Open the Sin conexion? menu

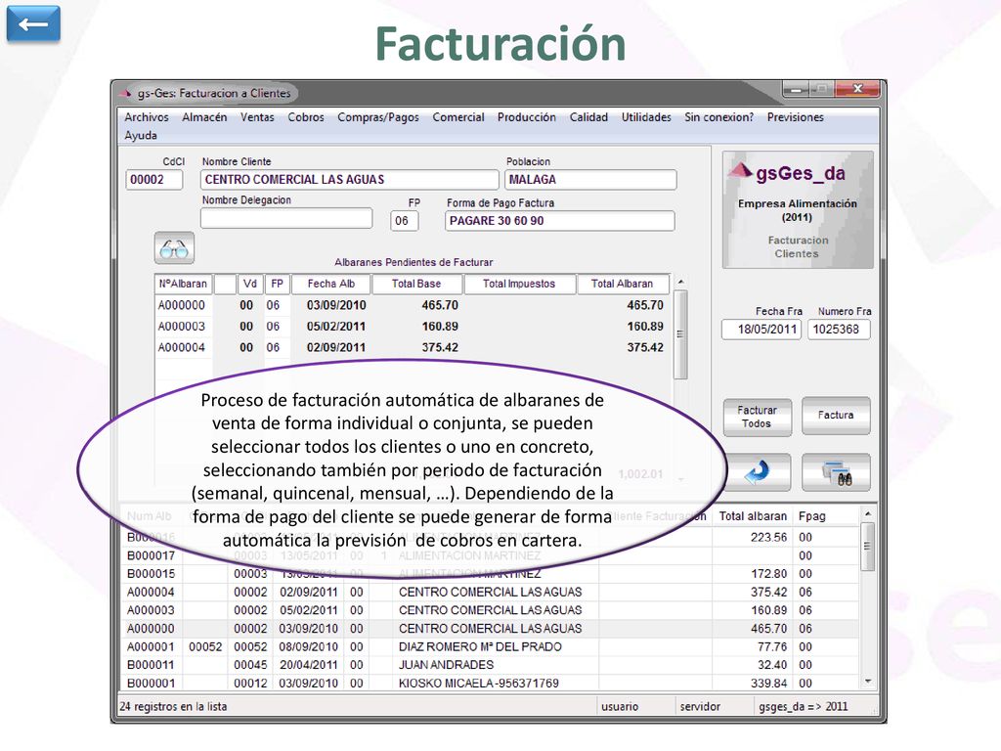click(718, 117)
